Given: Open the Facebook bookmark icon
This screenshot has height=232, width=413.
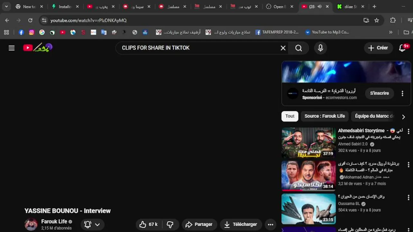Looking at the screenshot, I should pos(21,32).
